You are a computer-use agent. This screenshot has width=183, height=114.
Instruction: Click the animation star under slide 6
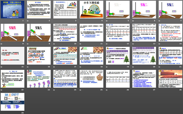click(x=133, y=21)
